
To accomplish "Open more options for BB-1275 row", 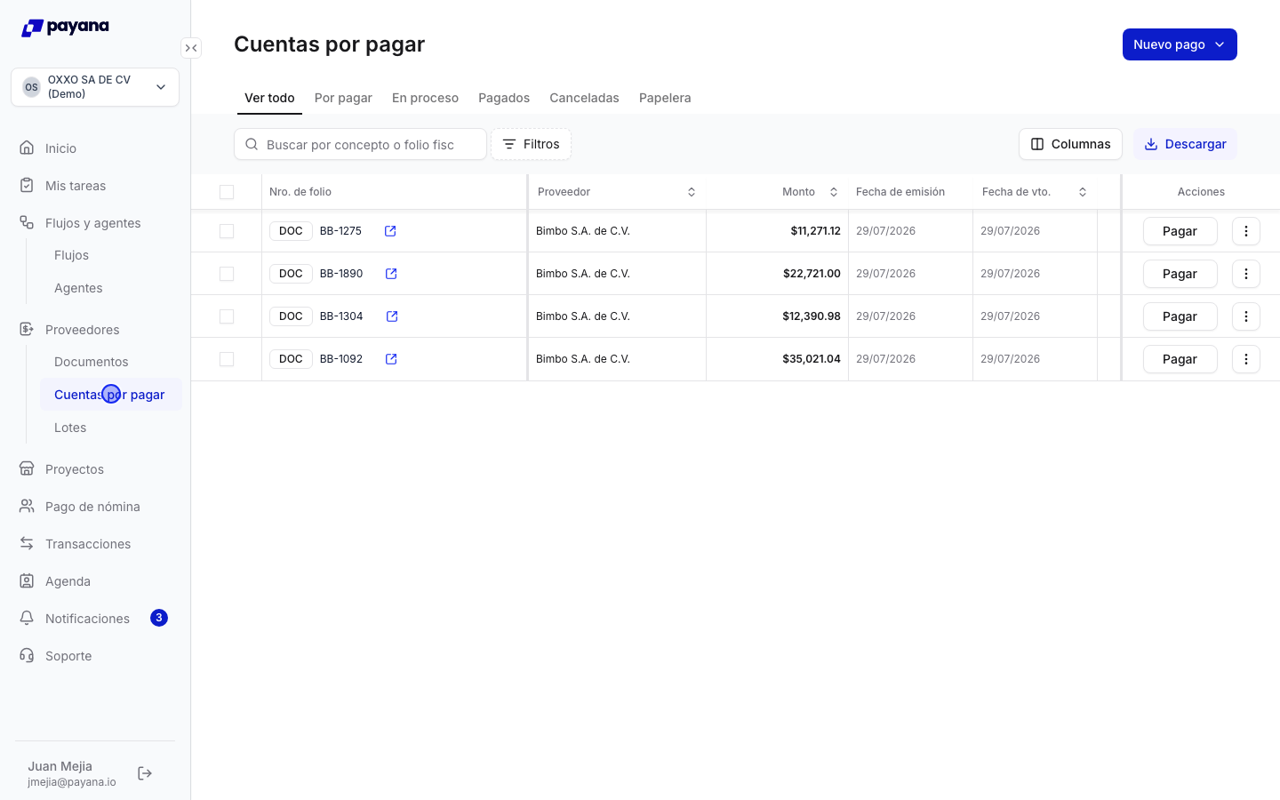I will pyautogui.click(x=1246, y=231).
